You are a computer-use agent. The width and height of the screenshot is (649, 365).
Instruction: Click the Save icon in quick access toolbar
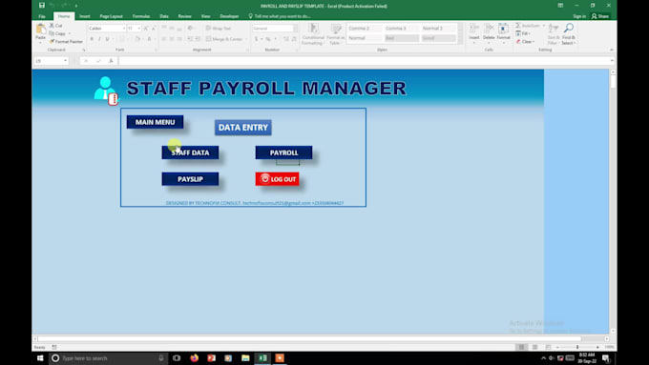pos(42,6)
